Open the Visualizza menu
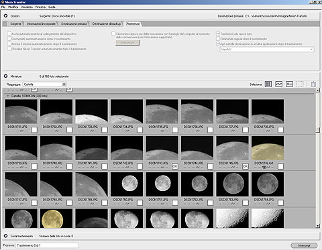Screen dimensions: 322x250 coord(27,7)
